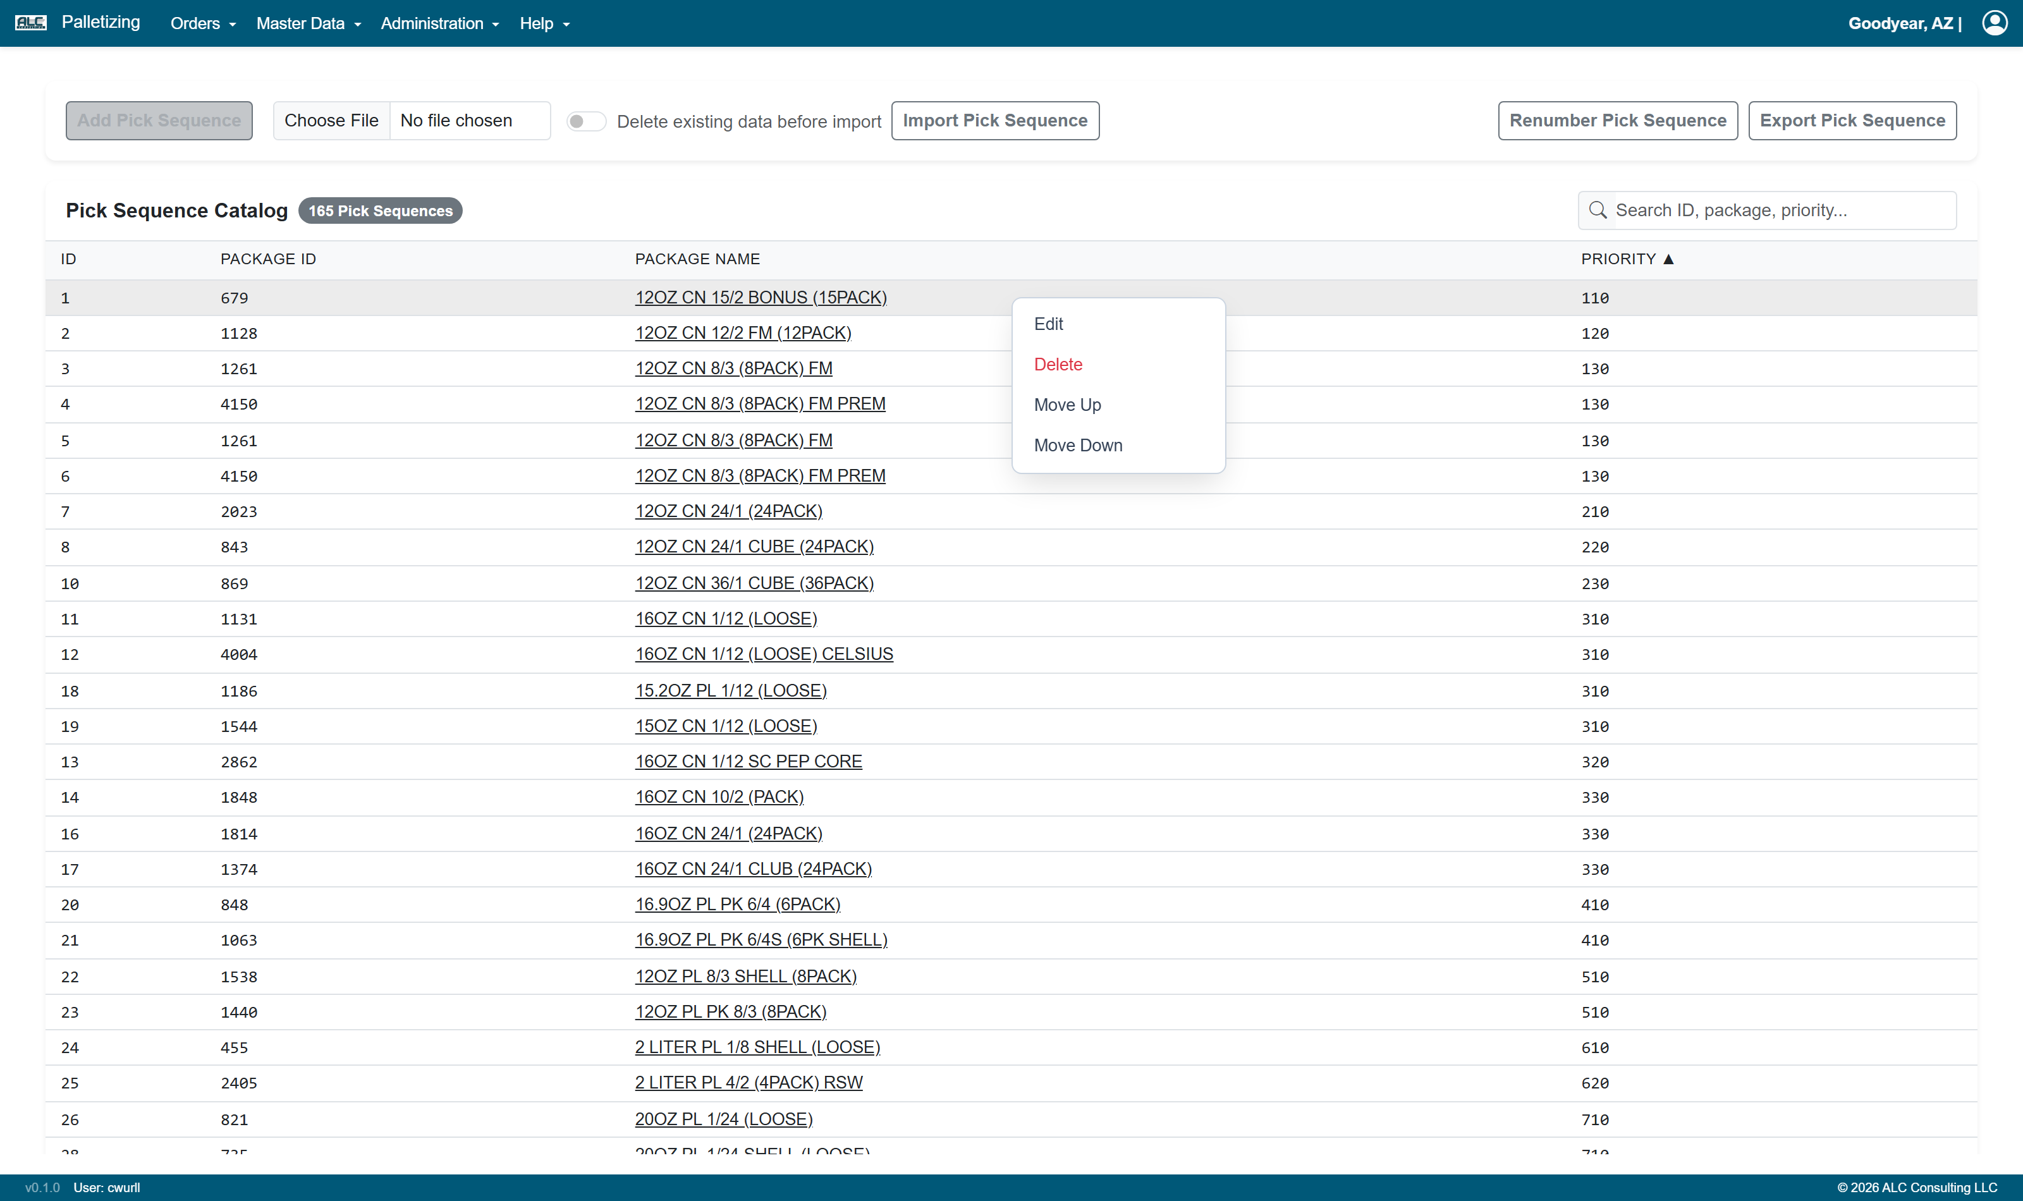The image size is (2023, 1201).
Task: Open 15.2OZ PL 1/12 (LOOSE) link
Action: (731, 690)
